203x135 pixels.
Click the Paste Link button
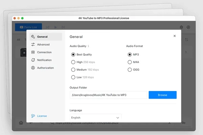[28, 27]
